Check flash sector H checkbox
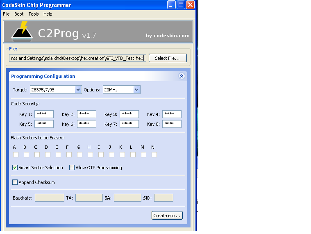311x234 pixels. 90,154
